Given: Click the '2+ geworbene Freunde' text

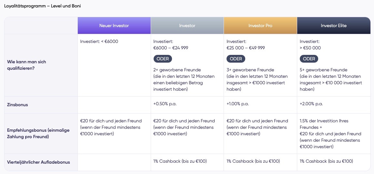Looking at the screenshot, I should click(177, 70).
